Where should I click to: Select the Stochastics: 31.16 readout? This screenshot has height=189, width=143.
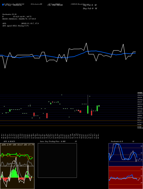9,14
